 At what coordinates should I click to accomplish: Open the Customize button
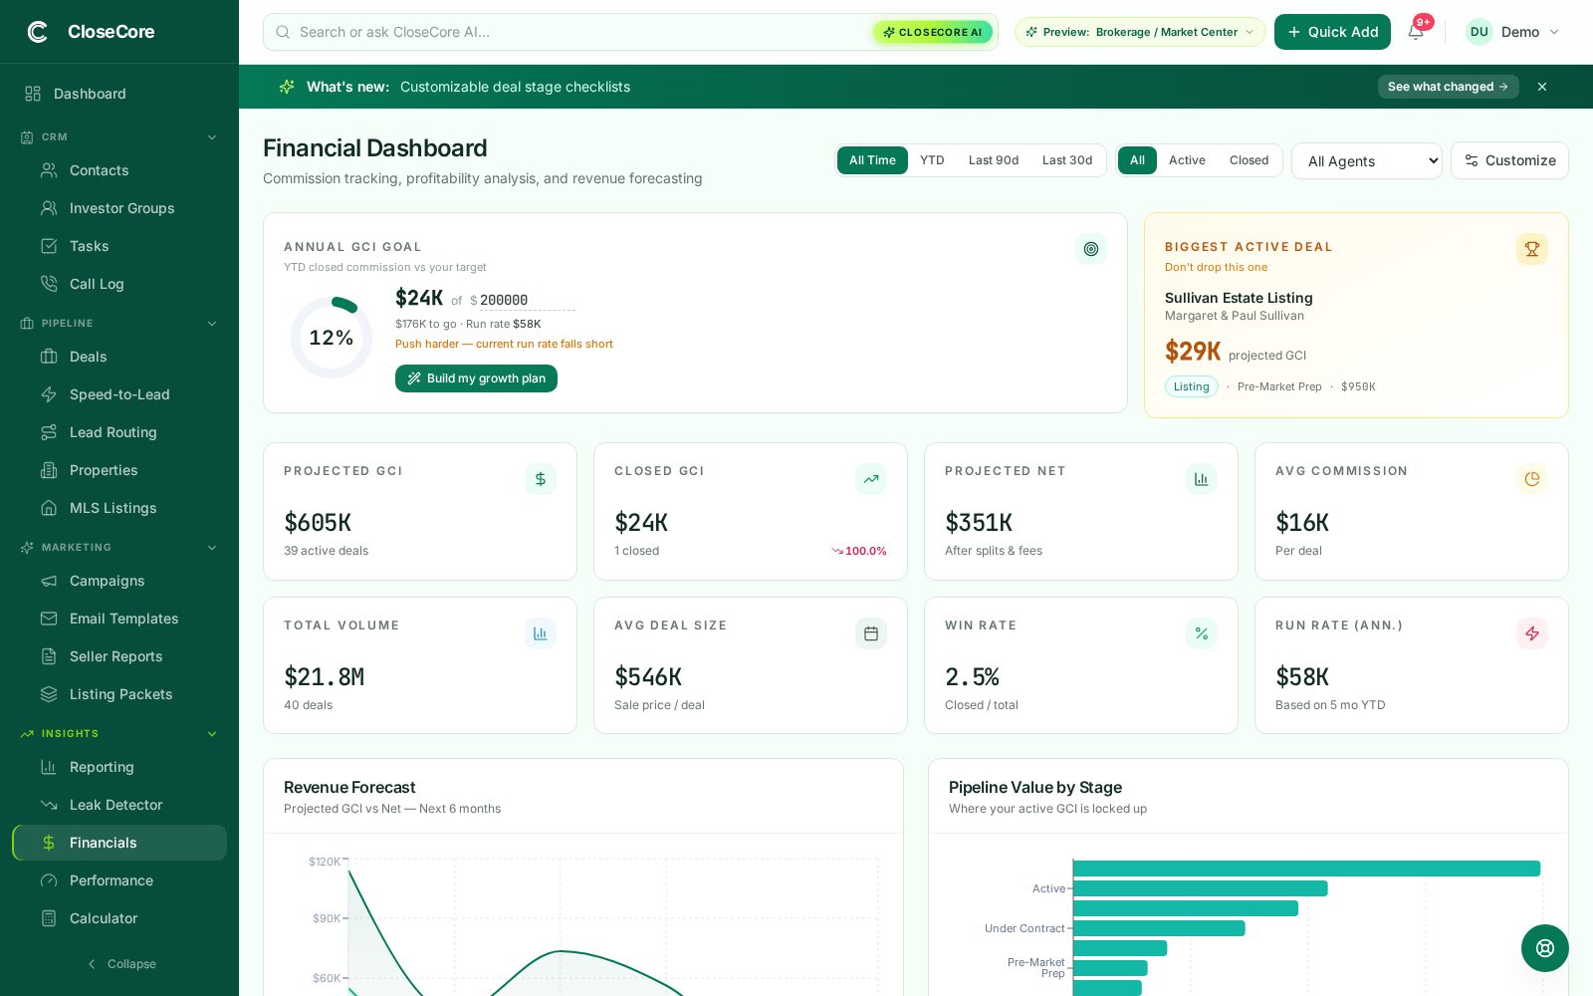(x=1509, y=160)
